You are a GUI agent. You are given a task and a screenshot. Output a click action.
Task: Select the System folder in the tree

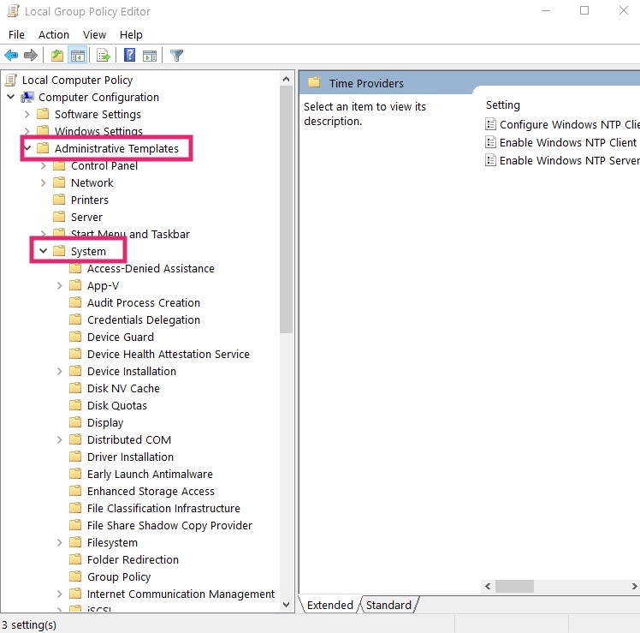click(88, 251)
